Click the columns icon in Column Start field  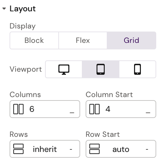[x=94, y=109]
